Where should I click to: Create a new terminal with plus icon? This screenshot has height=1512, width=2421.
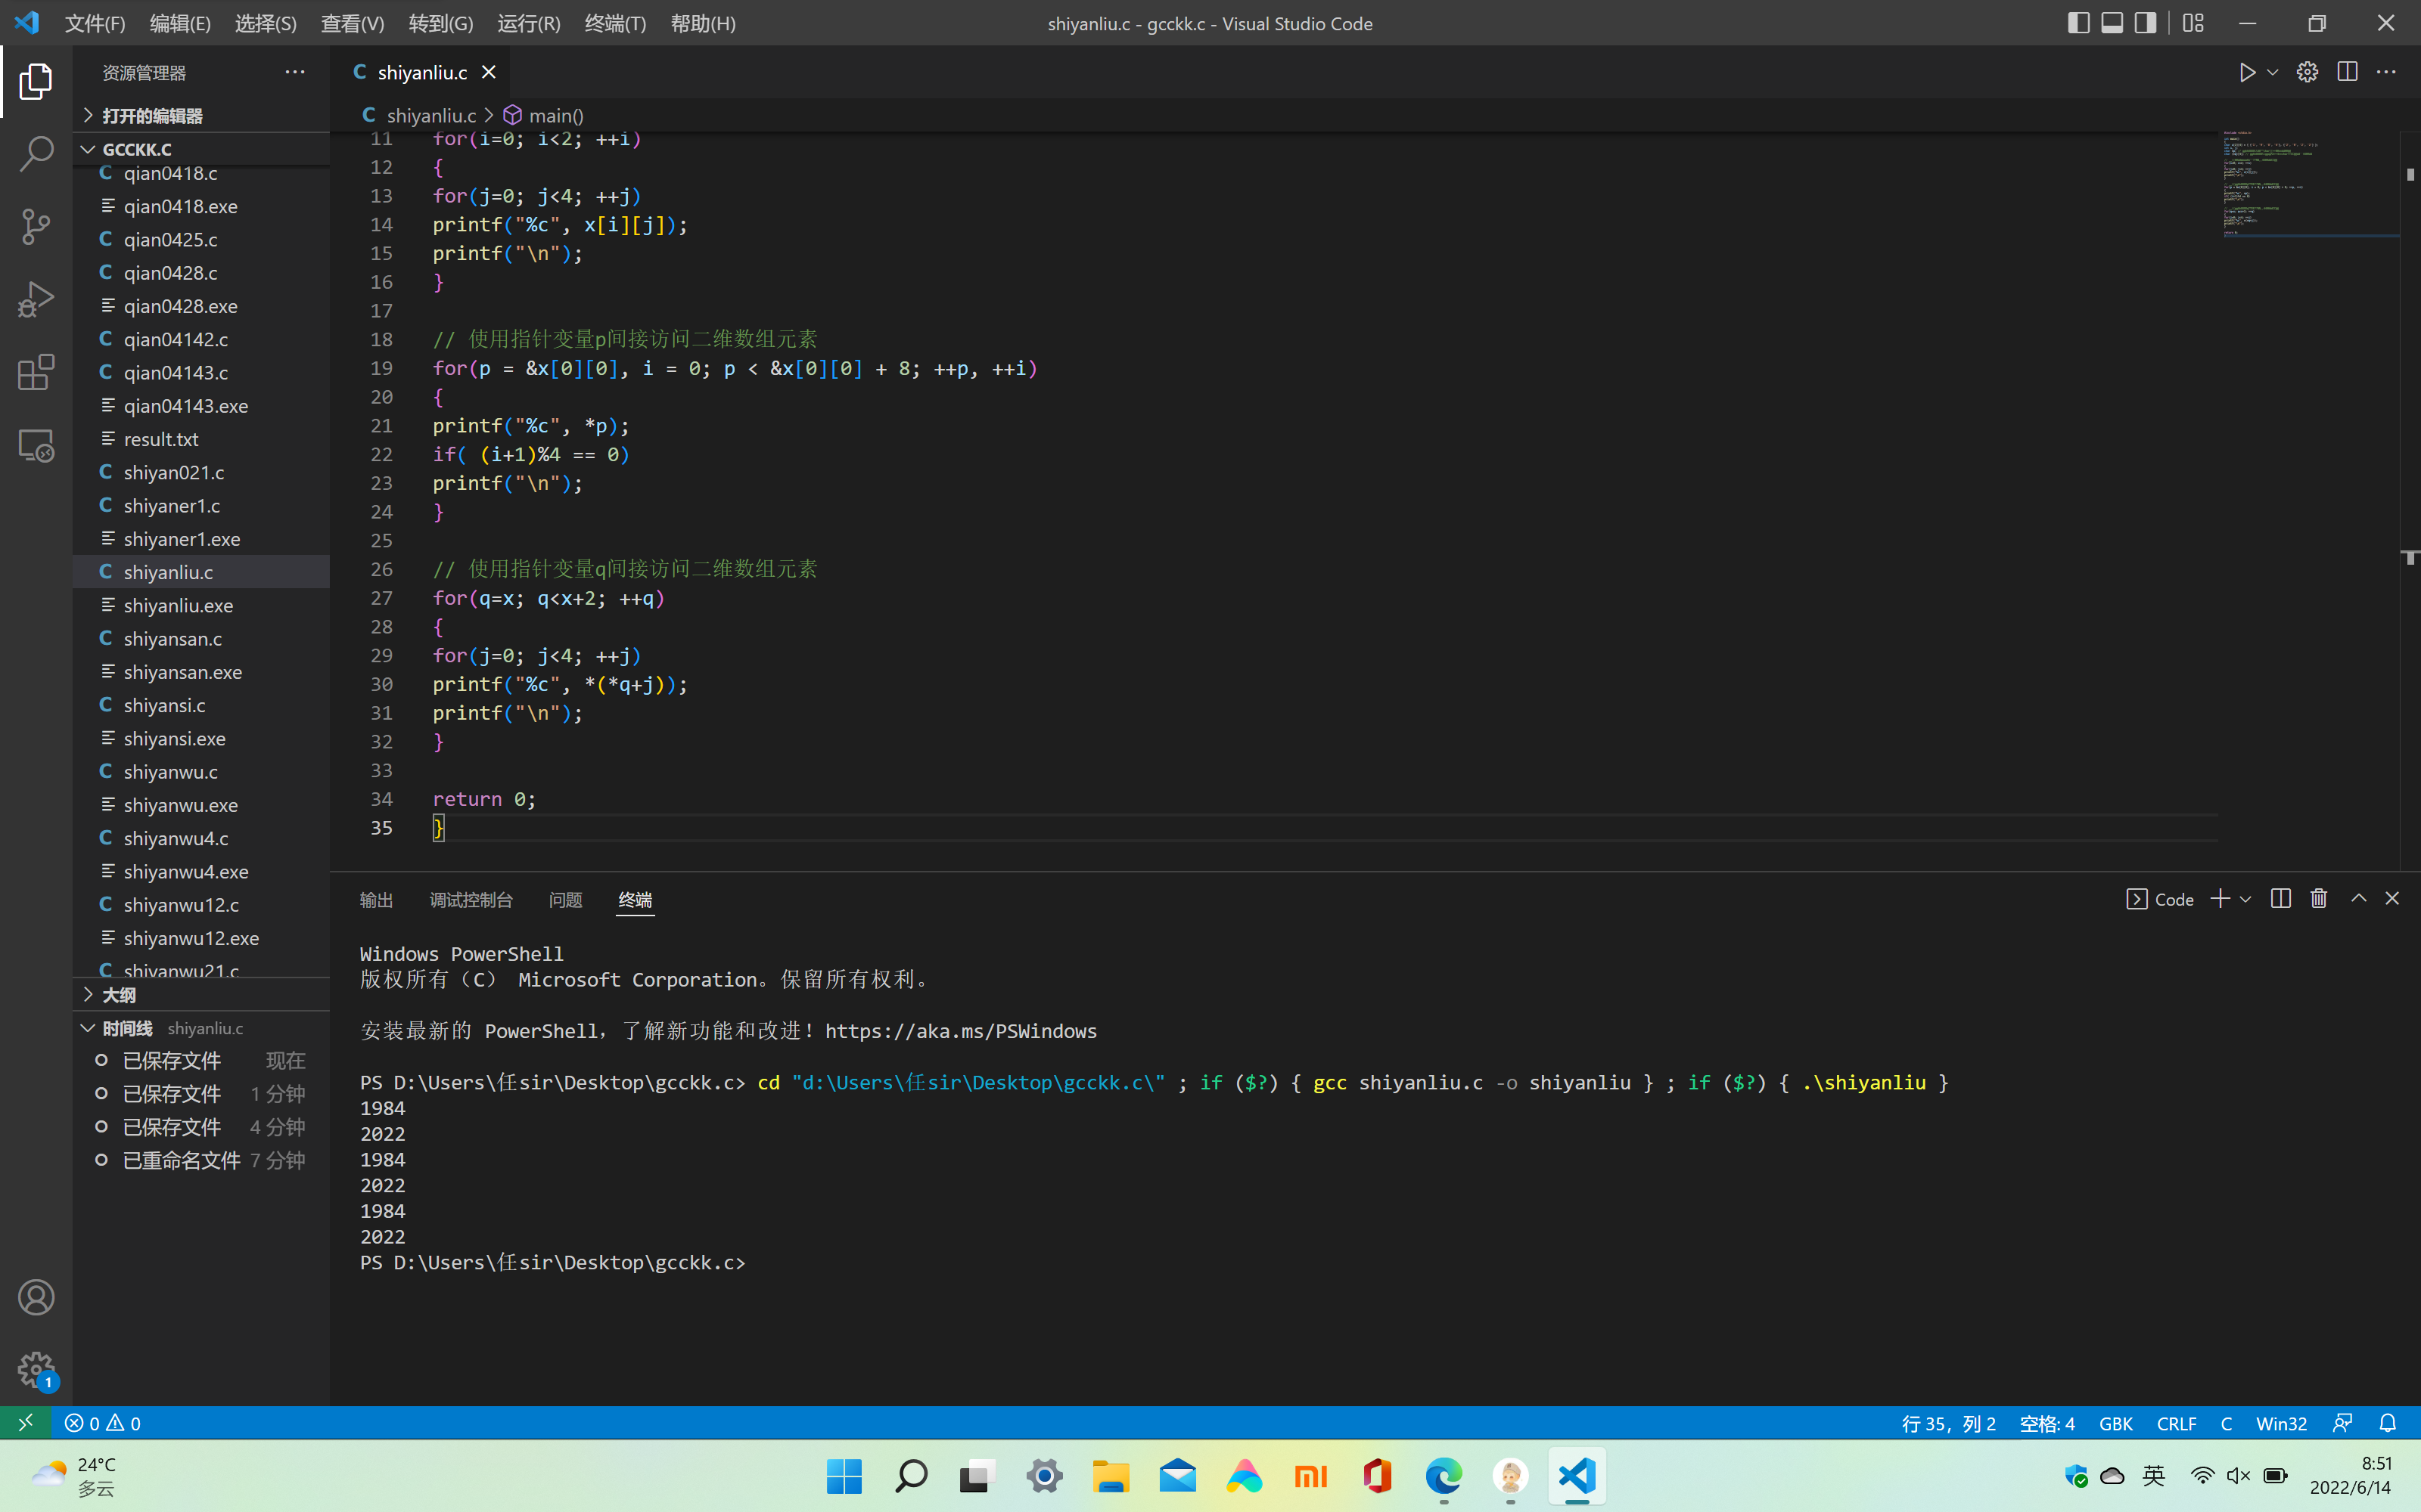pyautogui.click(x=2220, y=899)
